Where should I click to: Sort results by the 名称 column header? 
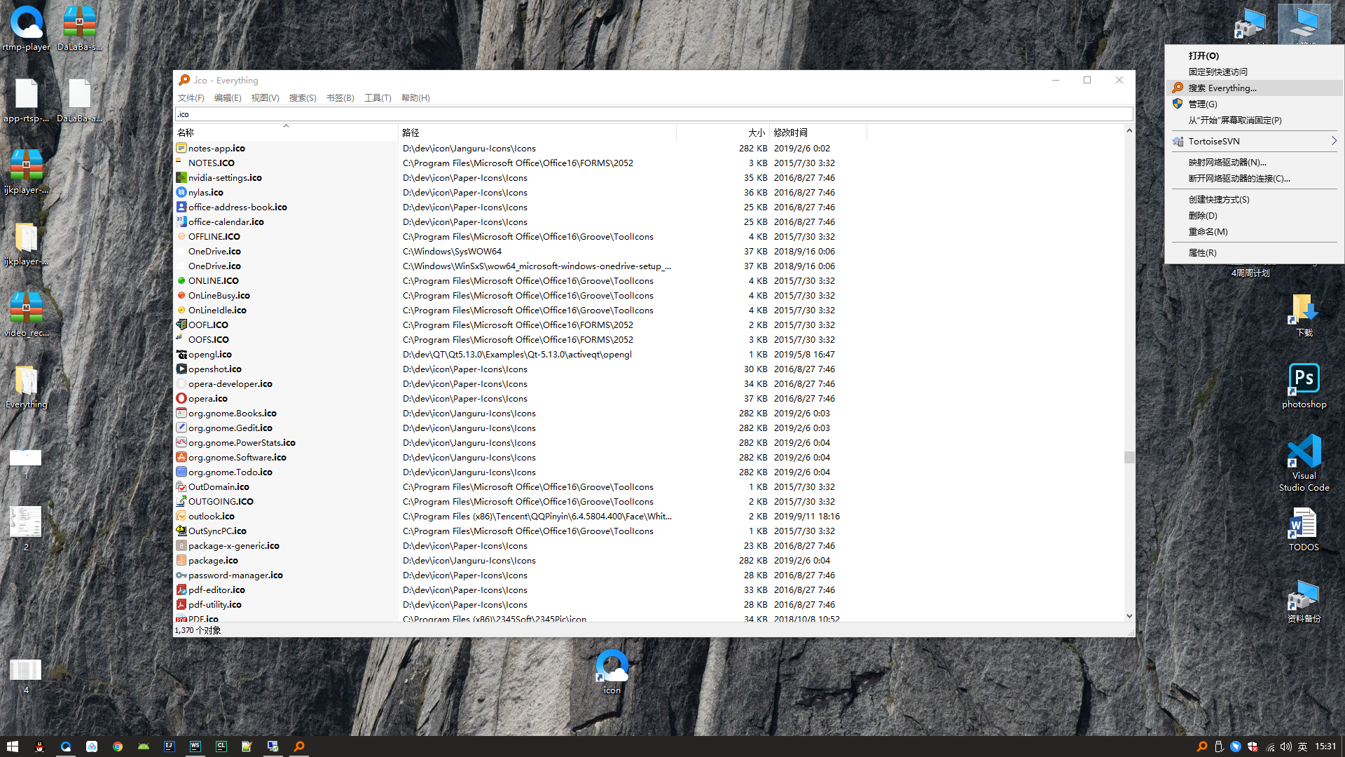tap(186, 132)
